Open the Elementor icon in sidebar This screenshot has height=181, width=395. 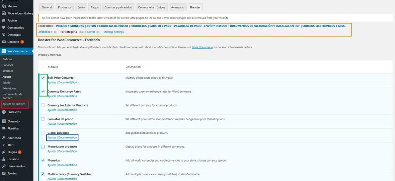[x=4, y=121]
